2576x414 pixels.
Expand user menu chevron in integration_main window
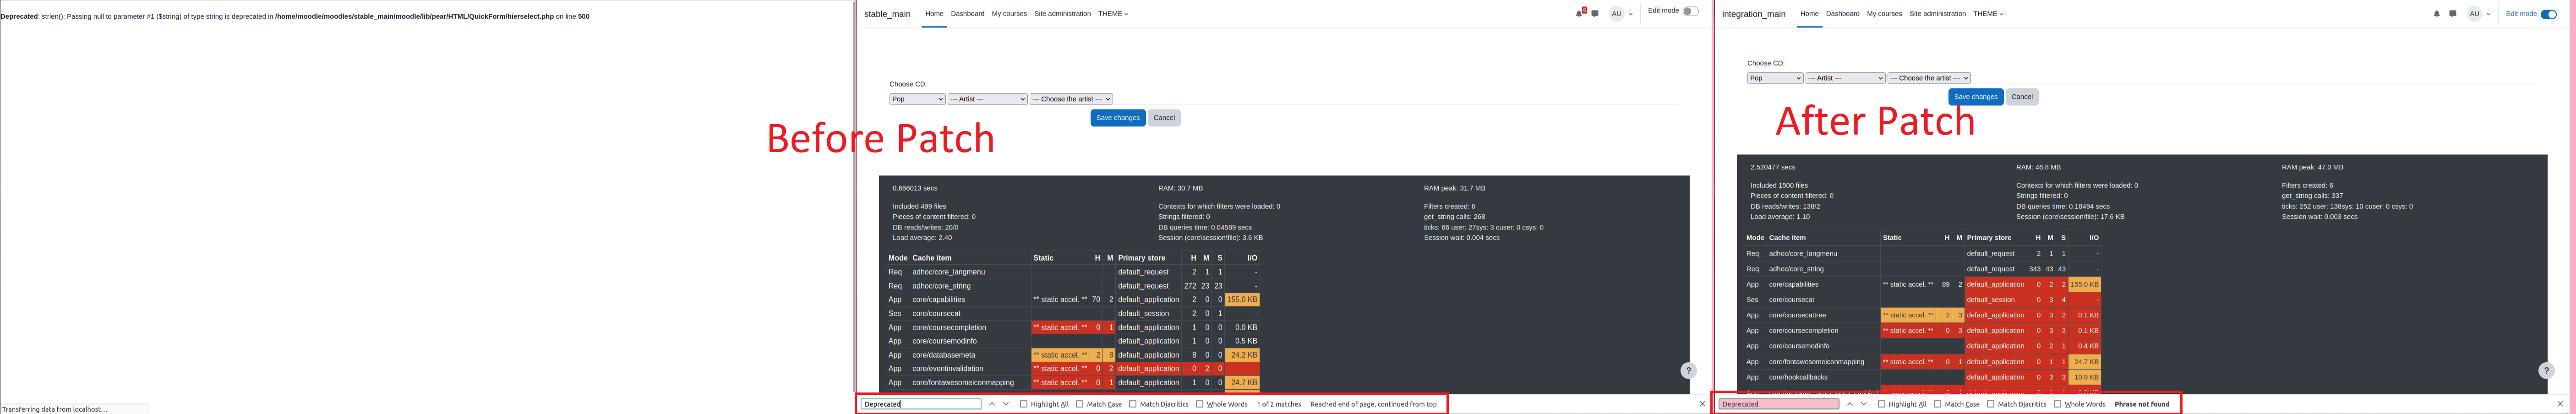click(x=2489, y=15)
